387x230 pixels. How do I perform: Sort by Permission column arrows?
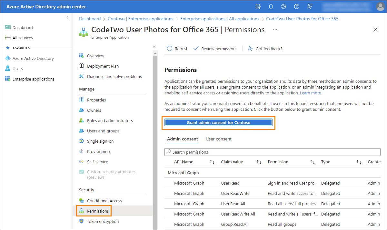tap(313, 162)
